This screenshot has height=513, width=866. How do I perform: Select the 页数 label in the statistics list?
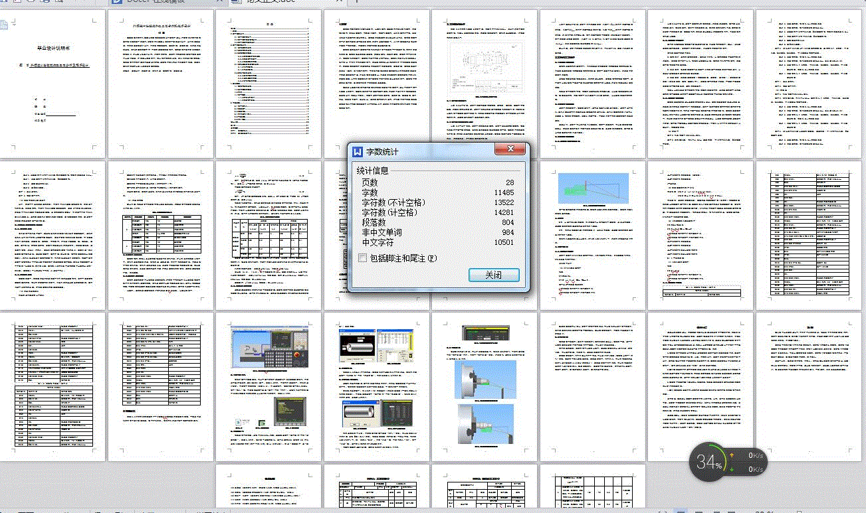[369, 183]
